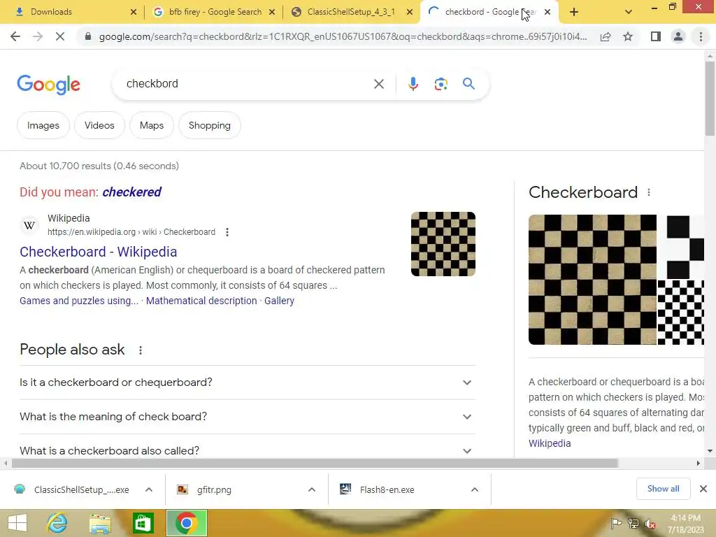Launch Internet Explorer from taskbar
Image resolution: width=716 pixels, height=537 pixels.
[x=57, y=523]
